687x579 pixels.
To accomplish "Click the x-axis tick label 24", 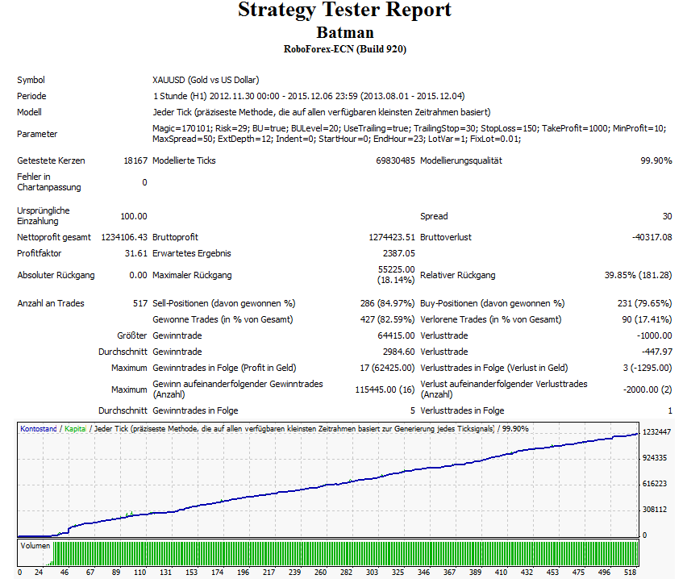I will [39, 573].
